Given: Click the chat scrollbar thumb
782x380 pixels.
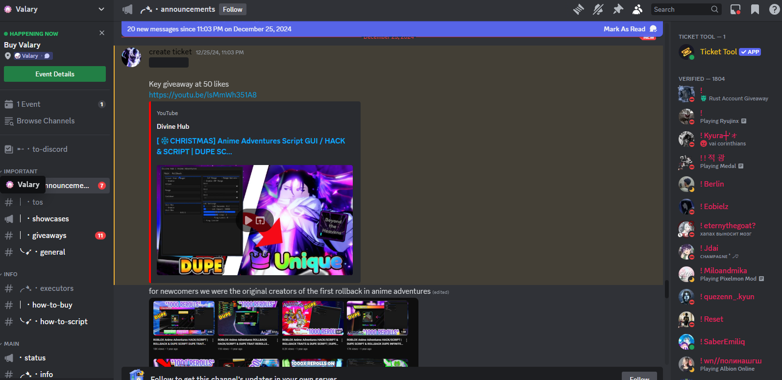Looking at the screenshot, I should pyautogui.click(x=666, y=289).
